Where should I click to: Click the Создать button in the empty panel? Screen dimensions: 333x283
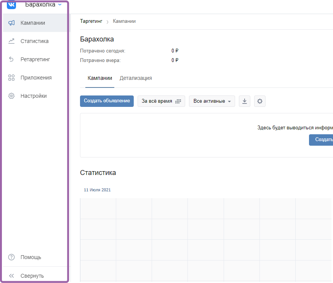point(321,140)
